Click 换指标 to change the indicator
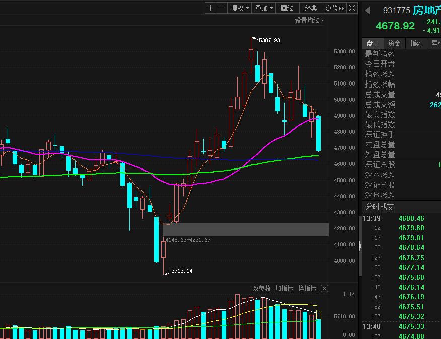 click(307, 288)
